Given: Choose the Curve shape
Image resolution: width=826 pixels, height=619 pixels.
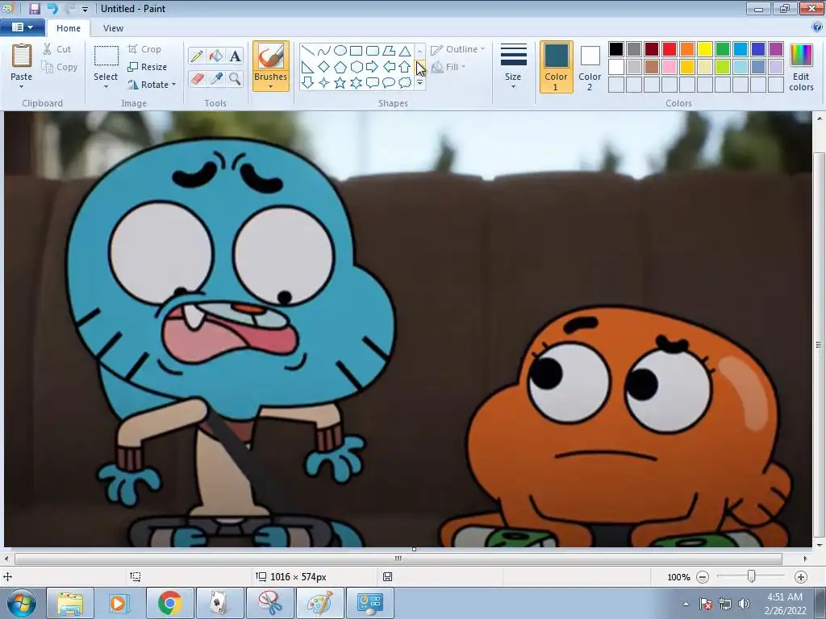Looking at the screenshot, I should point(324,51).
